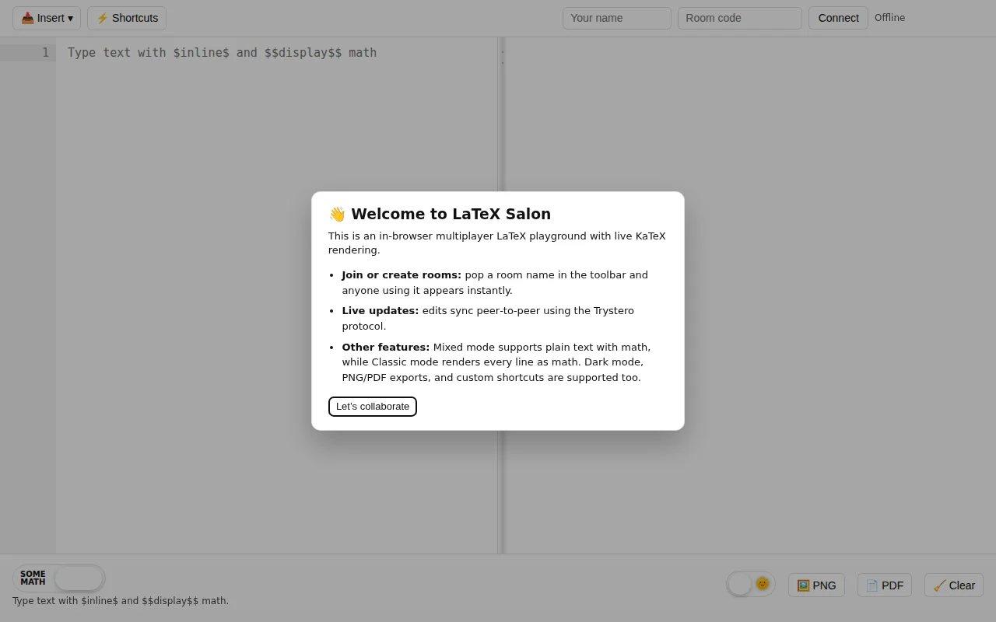The height and width of the screenshot is (622, 996).
Task: Click the Your name input field
Action: click(617, 18)
